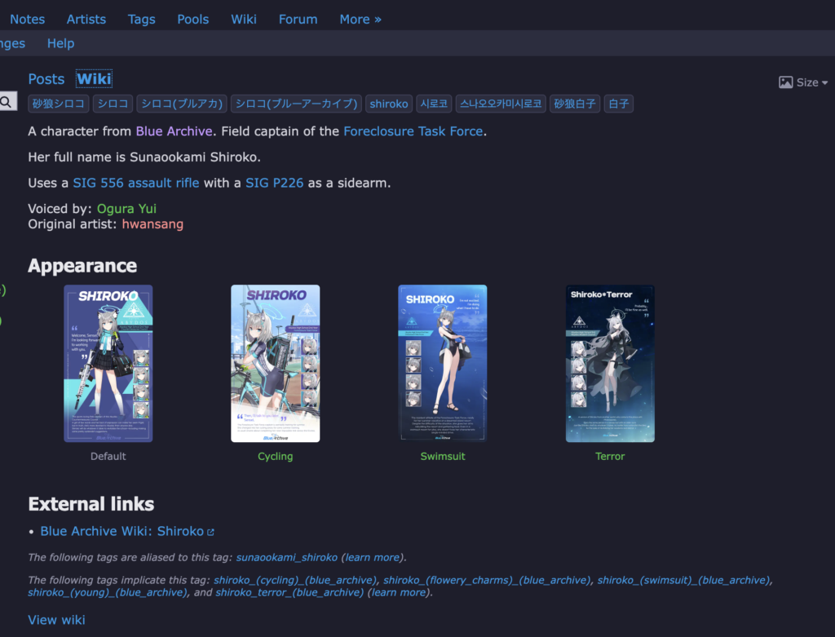Click the image icon beside Size
This screenshot has width=835, height=637.
[x=785, y=82]
